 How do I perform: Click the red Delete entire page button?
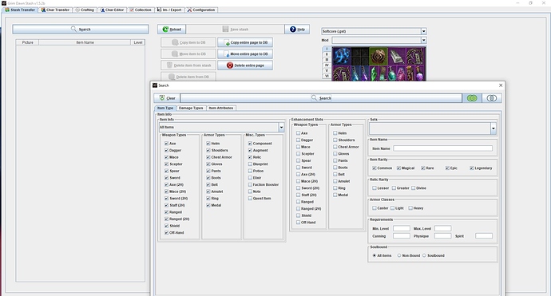pyautogui.click(x=245, y=65)
